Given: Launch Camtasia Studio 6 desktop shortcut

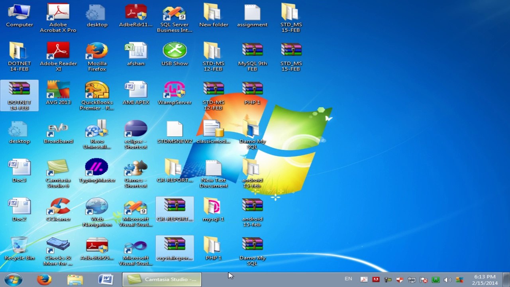Looking at the screenshot, I should click(58, 173).
